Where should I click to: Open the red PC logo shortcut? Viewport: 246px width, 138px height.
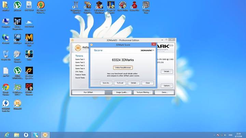coord(29,89)
